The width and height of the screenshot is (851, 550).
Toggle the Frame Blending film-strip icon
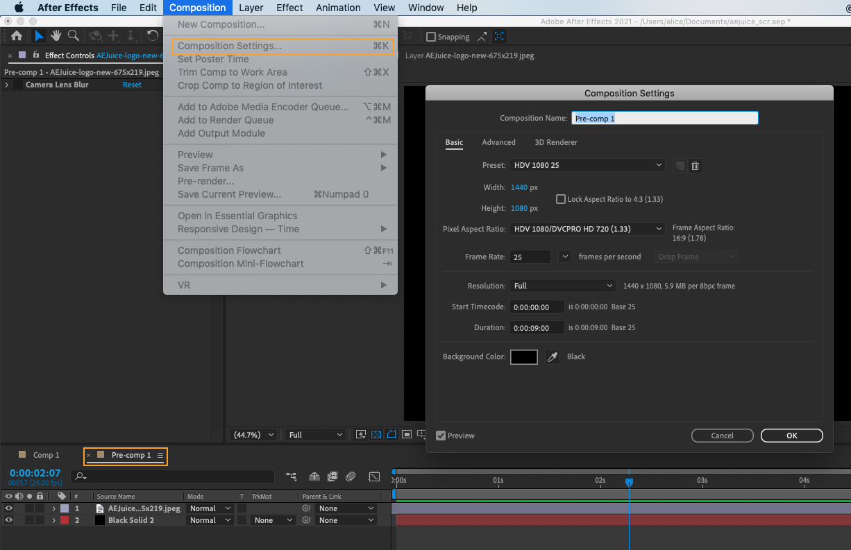pos(332,476)
